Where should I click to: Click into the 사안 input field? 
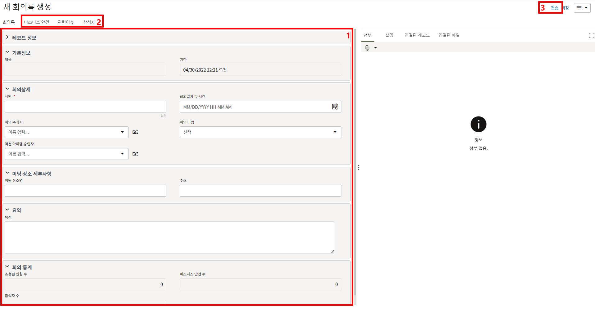(x=85, y=107)
